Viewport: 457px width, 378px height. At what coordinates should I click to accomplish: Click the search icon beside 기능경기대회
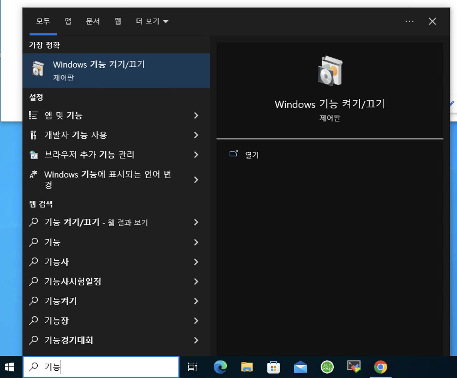point(34,340)
